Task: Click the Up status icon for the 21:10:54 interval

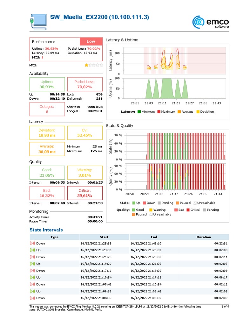Action: (32, 277)
